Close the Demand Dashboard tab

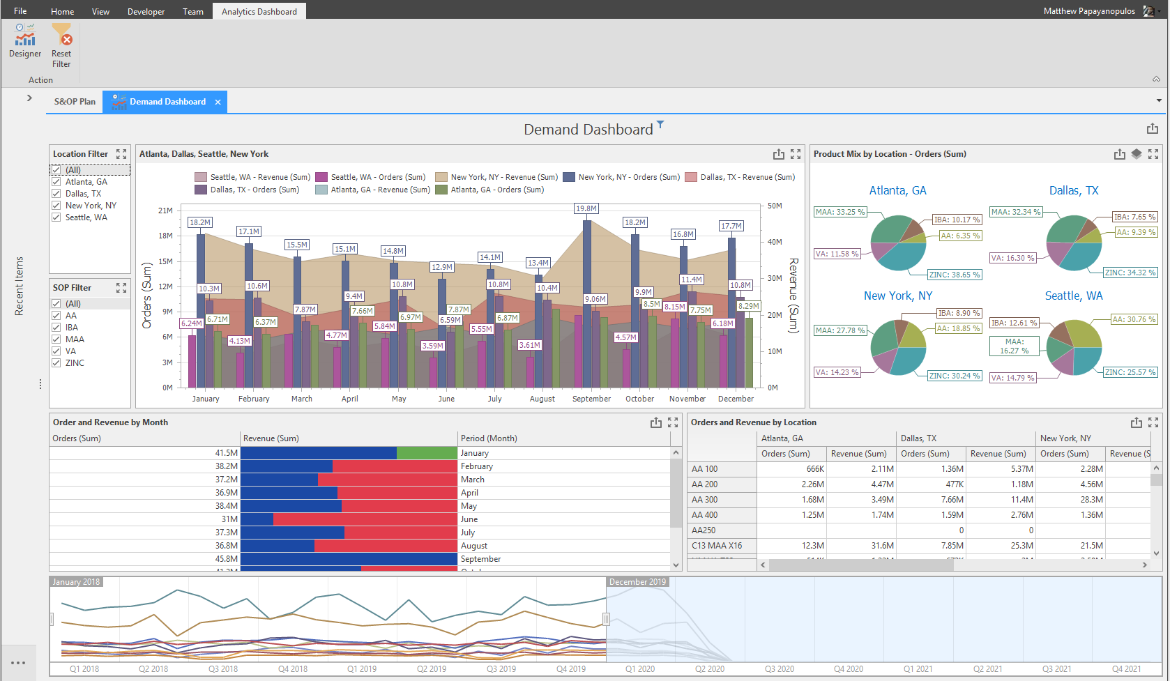(218, 102)
